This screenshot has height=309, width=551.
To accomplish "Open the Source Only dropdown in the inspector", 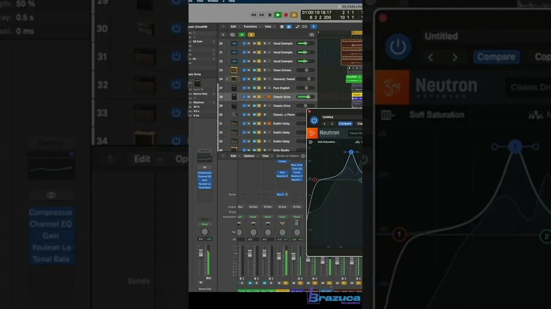I will pyautogui.click(x=204, y=94).
